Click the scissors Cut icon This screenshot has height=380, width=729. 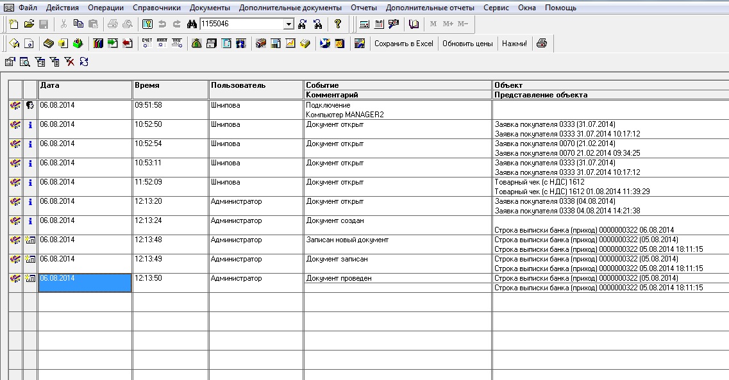pos(63,24)
